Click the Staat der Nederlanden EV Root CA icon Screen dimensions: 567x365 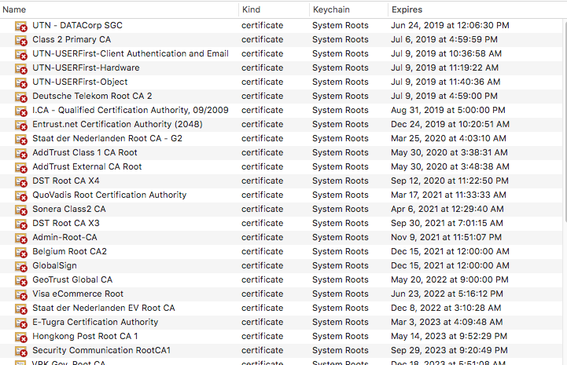pyautogui.click(x=21, y=308)
